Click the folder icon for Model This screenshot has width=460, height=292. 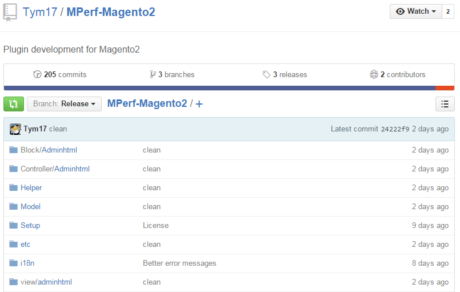[14, 207]
